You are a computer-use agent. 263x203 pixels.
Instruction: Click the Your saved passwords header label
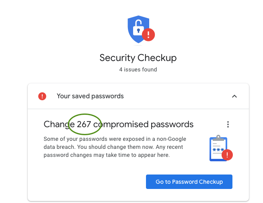click(90, 96)
